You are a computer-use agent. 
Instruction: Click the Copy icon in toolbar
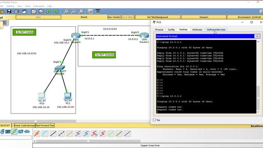[x=34, y=12]
